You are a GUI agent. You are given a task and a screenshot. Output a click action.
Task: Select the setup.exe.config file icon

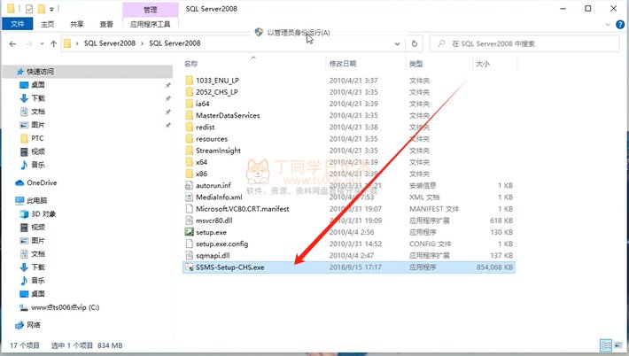pos(190,244)
